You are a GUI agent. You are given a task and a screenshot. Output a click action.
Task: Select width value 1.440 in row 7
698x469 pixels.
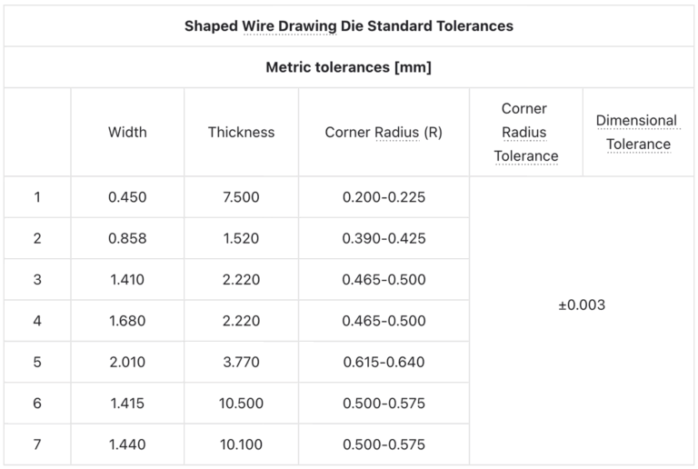pyautogui.click(x=127, y=444)
